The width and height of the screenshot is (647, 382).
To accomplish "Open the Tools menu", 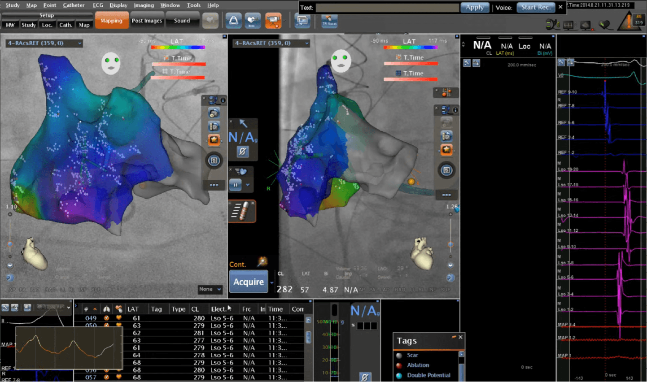I will [194, 5].
